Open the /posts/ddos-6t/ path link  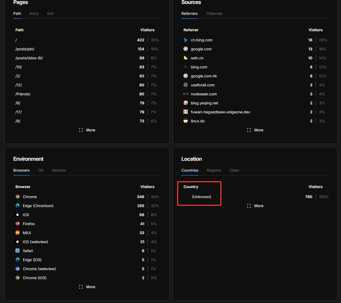click(29, 58)
